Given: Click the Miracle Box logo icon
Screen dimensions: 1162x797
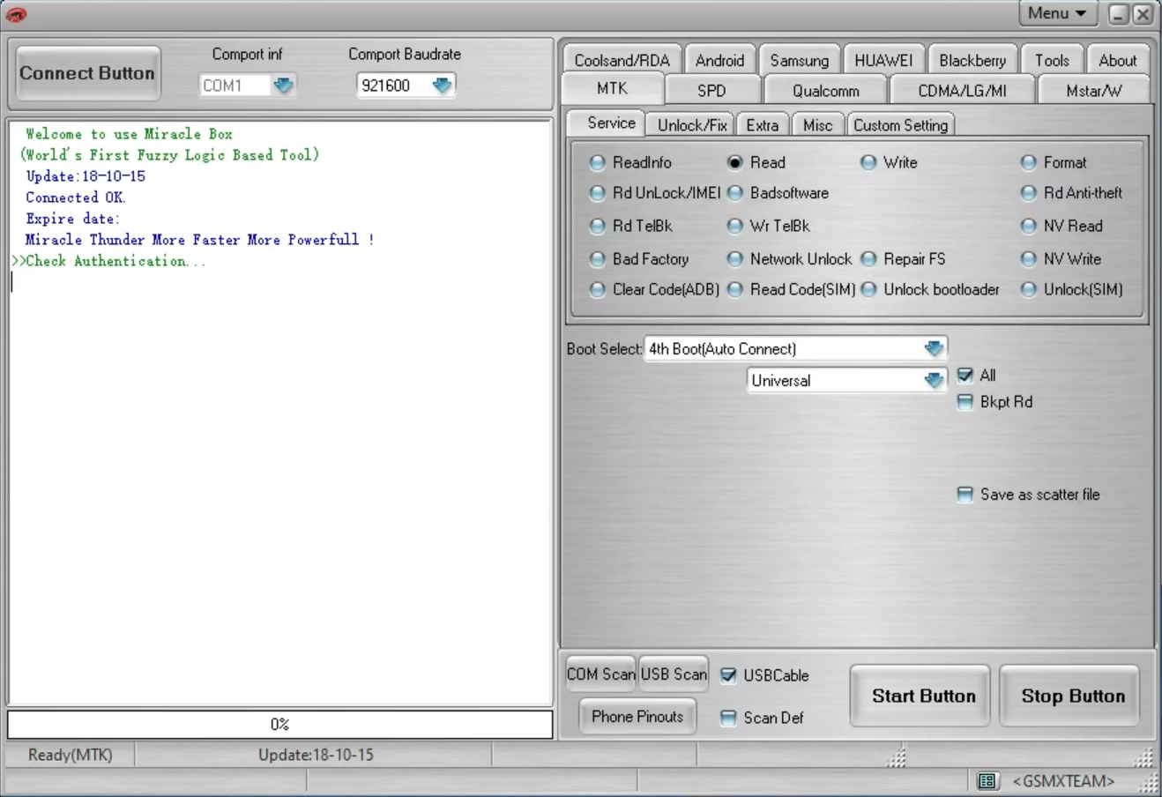Looking at the screenshot, I should [x=16, y=14].
